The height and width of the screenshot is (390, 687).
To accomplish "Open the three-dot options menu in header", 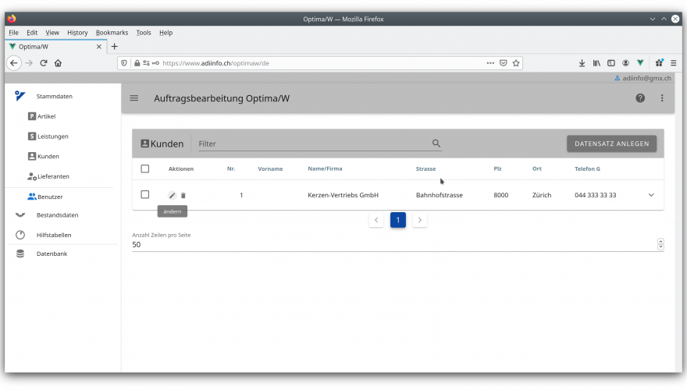I will point(662,98).
